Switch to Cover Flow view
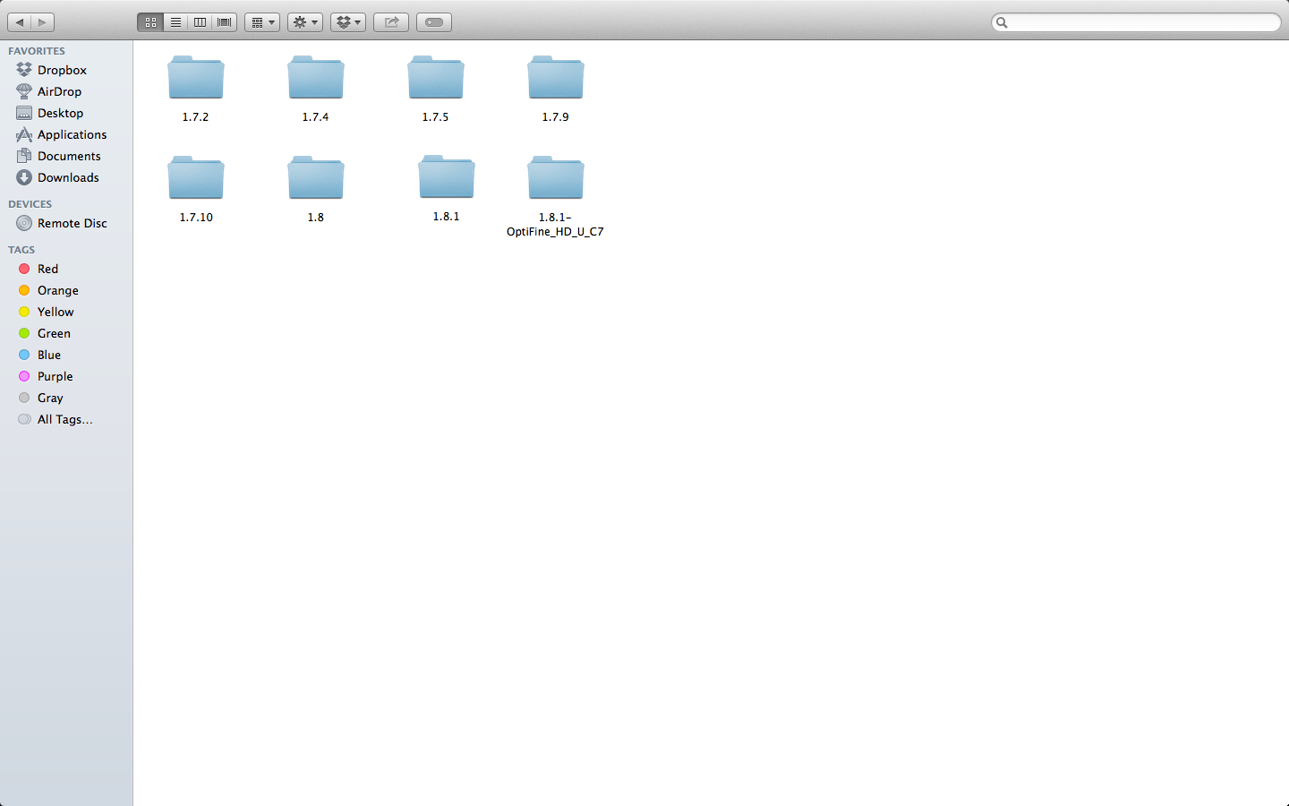The width and height of the screenshot is (1289, 806). 225,22
